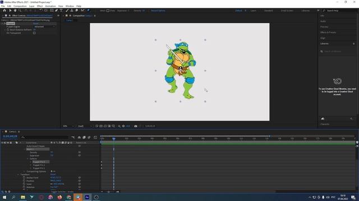This screenshot has height=201, width=359.
Task: Click Record Options in the toolbar
Action: click(158, 11)
